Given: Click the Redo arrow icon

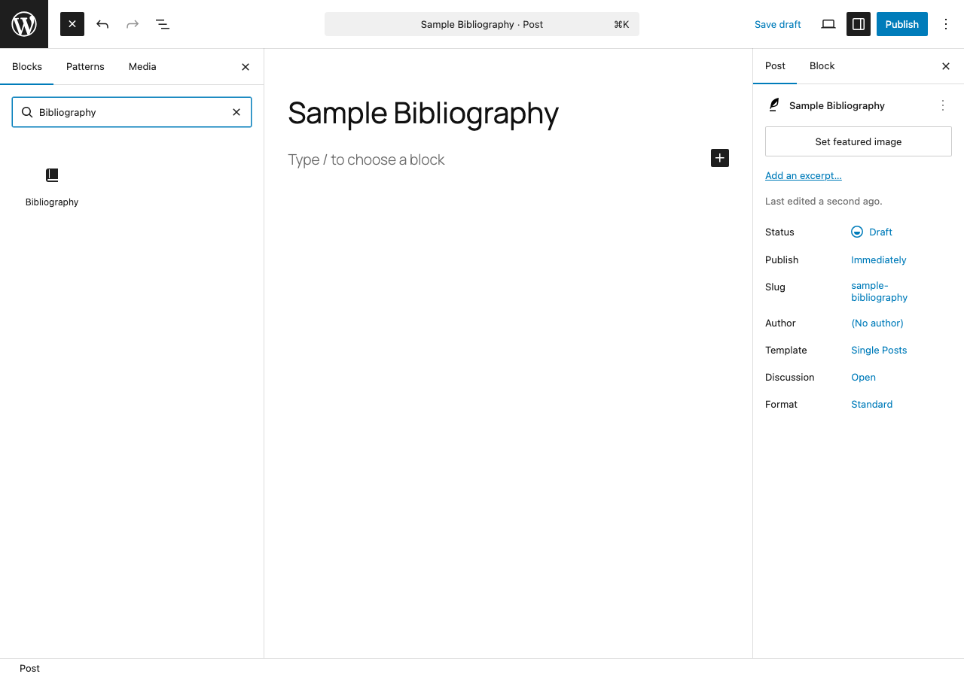Looking at the screenshot, I should (133, 24).
